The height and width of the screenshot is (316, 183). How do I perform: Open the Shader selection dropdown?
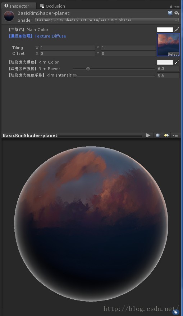pos(107,20)
